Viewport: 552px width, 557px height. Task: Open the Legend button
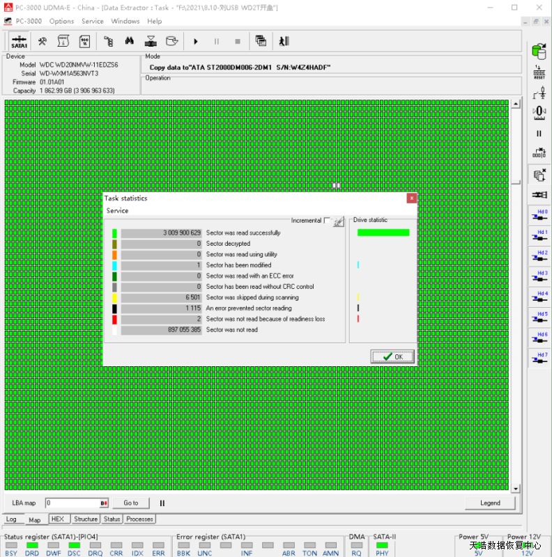pyautogui.click(x=490, y=503)
